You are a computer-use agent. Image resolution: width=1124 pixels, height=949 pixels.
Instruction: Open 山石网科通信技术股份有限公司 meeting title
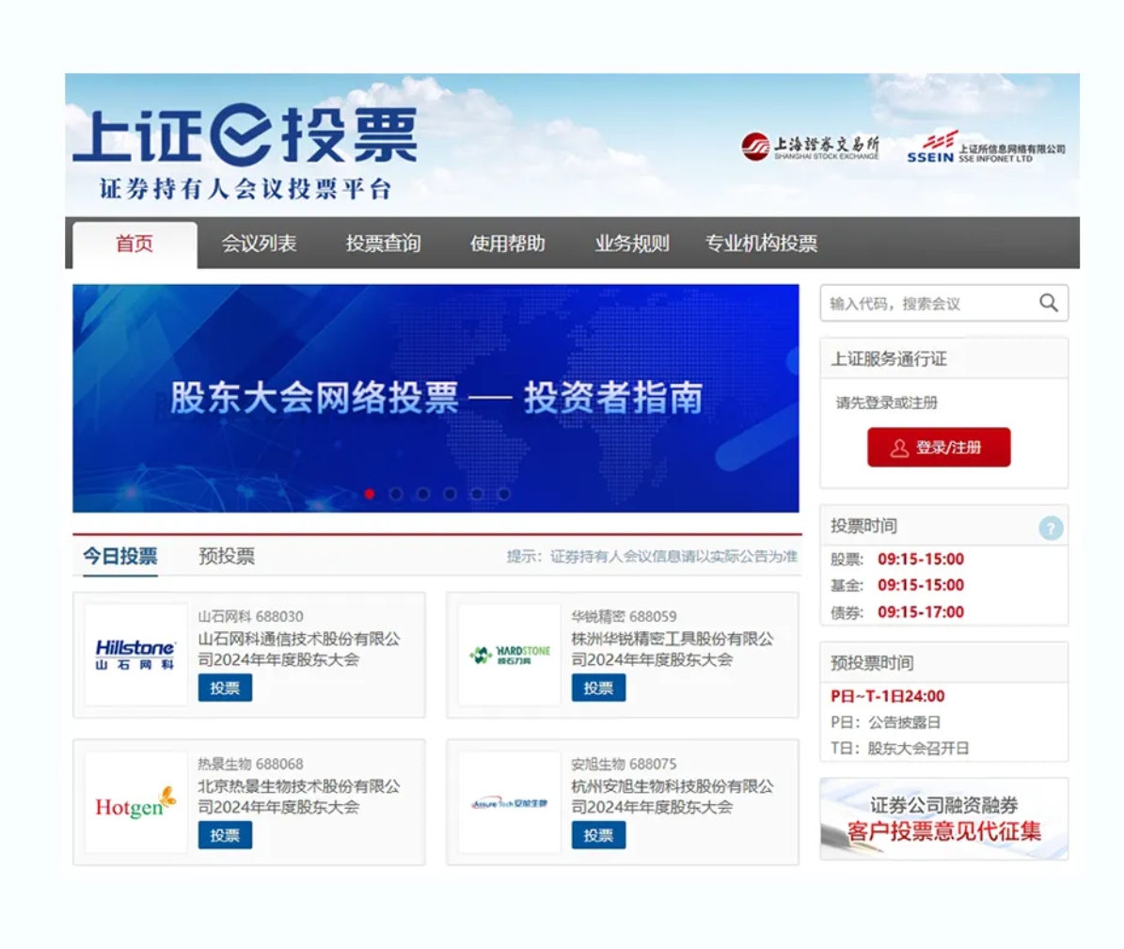[x=299, y=649]
